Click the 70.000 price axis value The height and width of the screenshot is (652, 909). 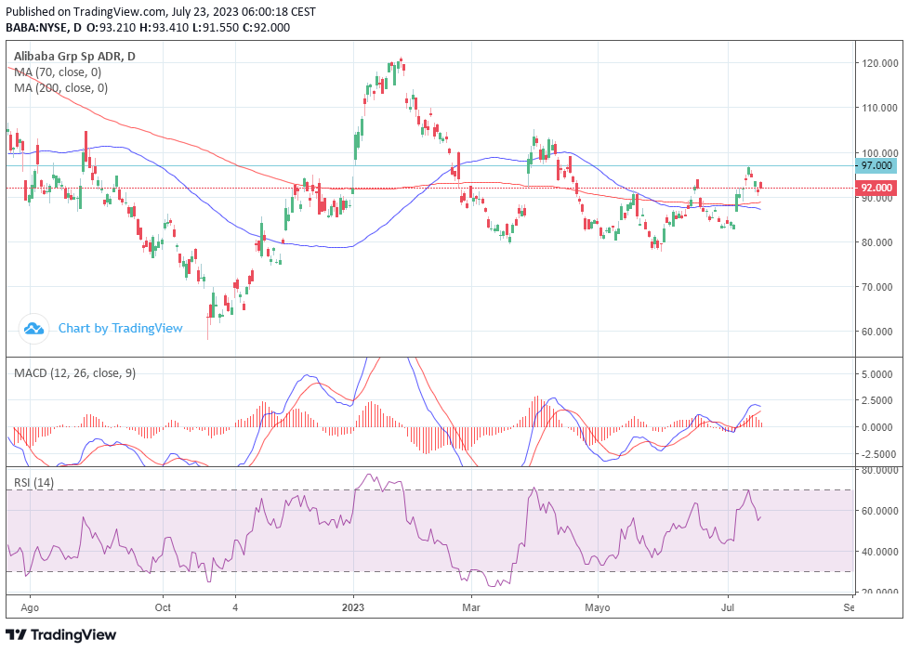click(x=879, y=287)
